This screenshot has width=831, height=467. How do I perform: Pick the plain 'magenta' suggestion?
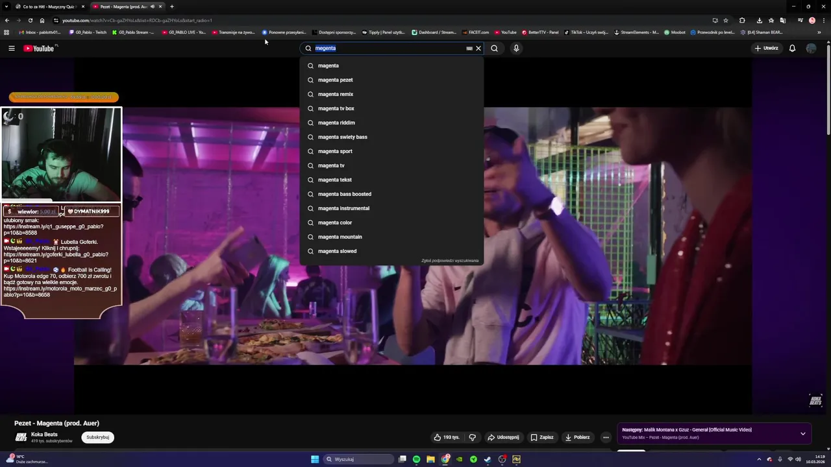(391, 66)
